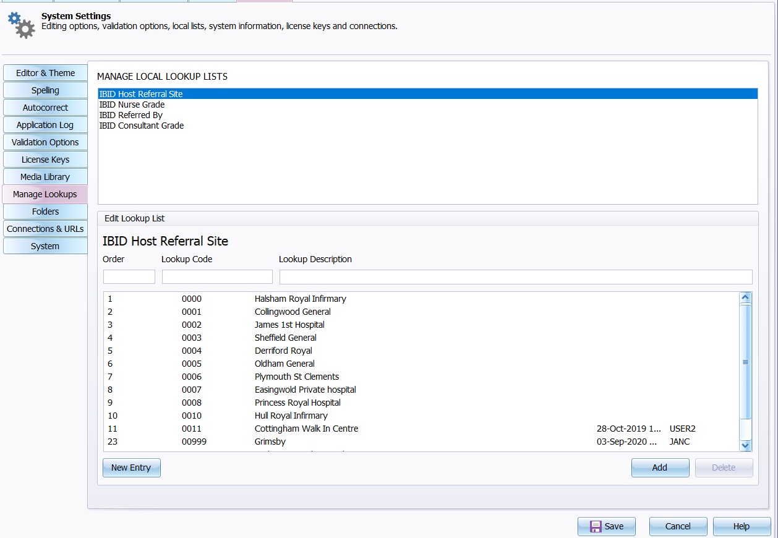Image resolution: width=778 pixels, height=538 pixels.
Task: Switch to the Validation Options tab
Action: click(45, 142)
